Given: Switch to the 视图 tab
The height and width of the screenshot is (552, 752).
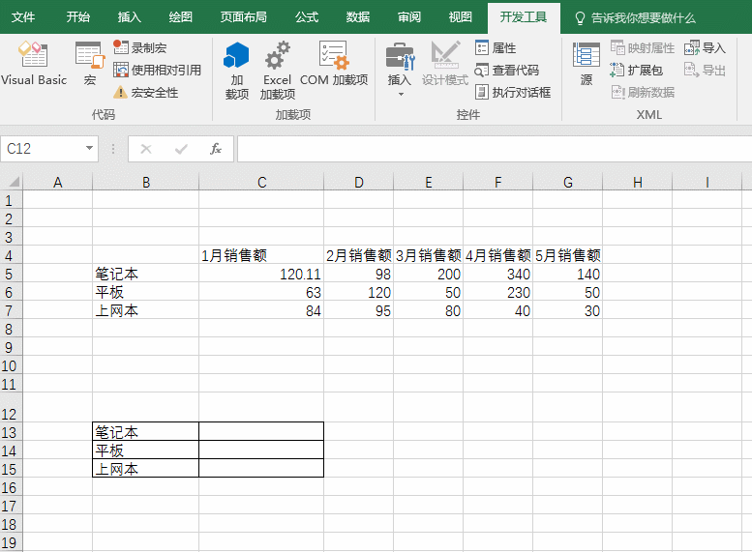Looking at the screenshot, I should [461, 17].
